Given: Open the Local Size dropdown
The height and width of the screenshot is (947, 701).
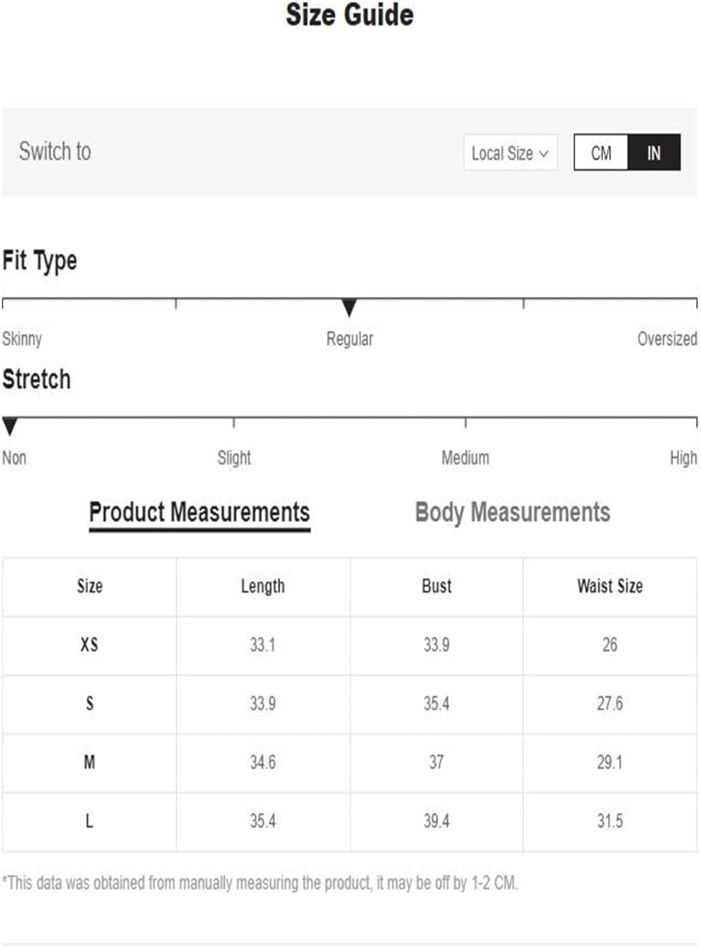Looking at the screenshot, I should [x=510, y=153].
